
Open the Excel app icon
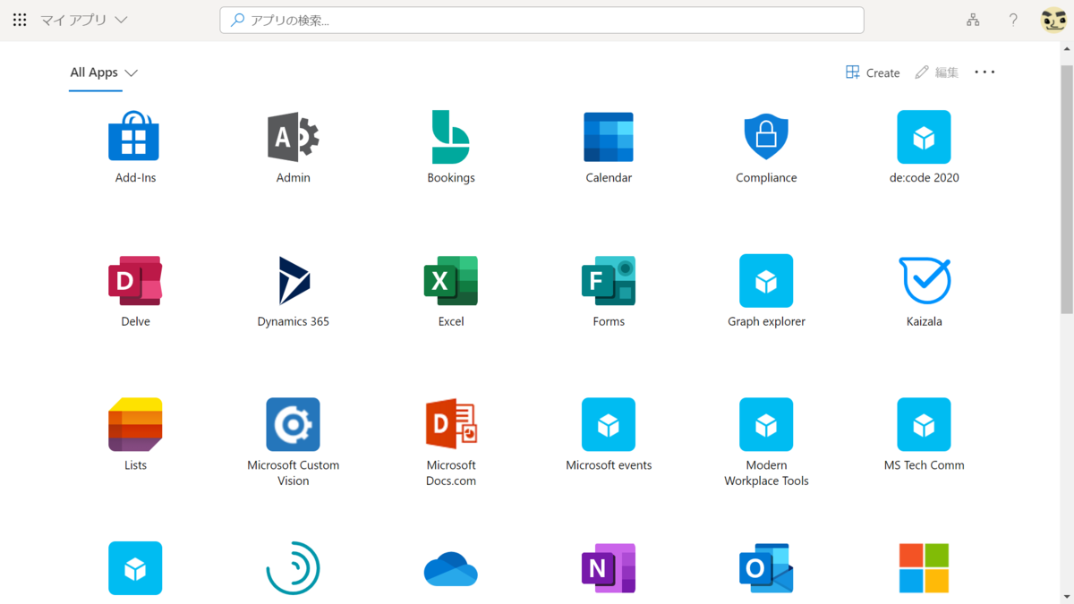[x=450, y=280]
